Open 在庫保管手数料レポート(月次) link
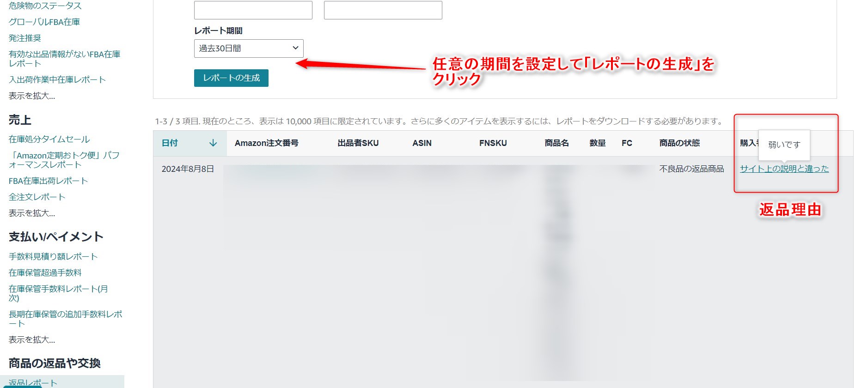 [x=58, y=293]
